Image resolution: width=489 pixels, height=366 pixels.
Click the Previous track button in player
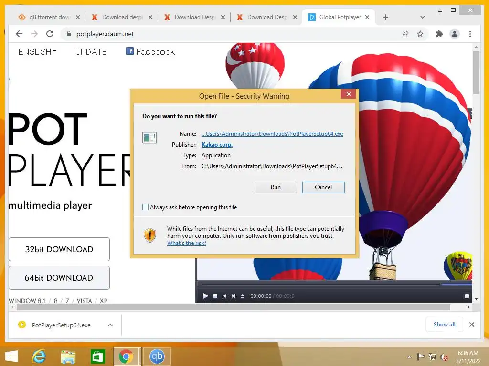224,296
